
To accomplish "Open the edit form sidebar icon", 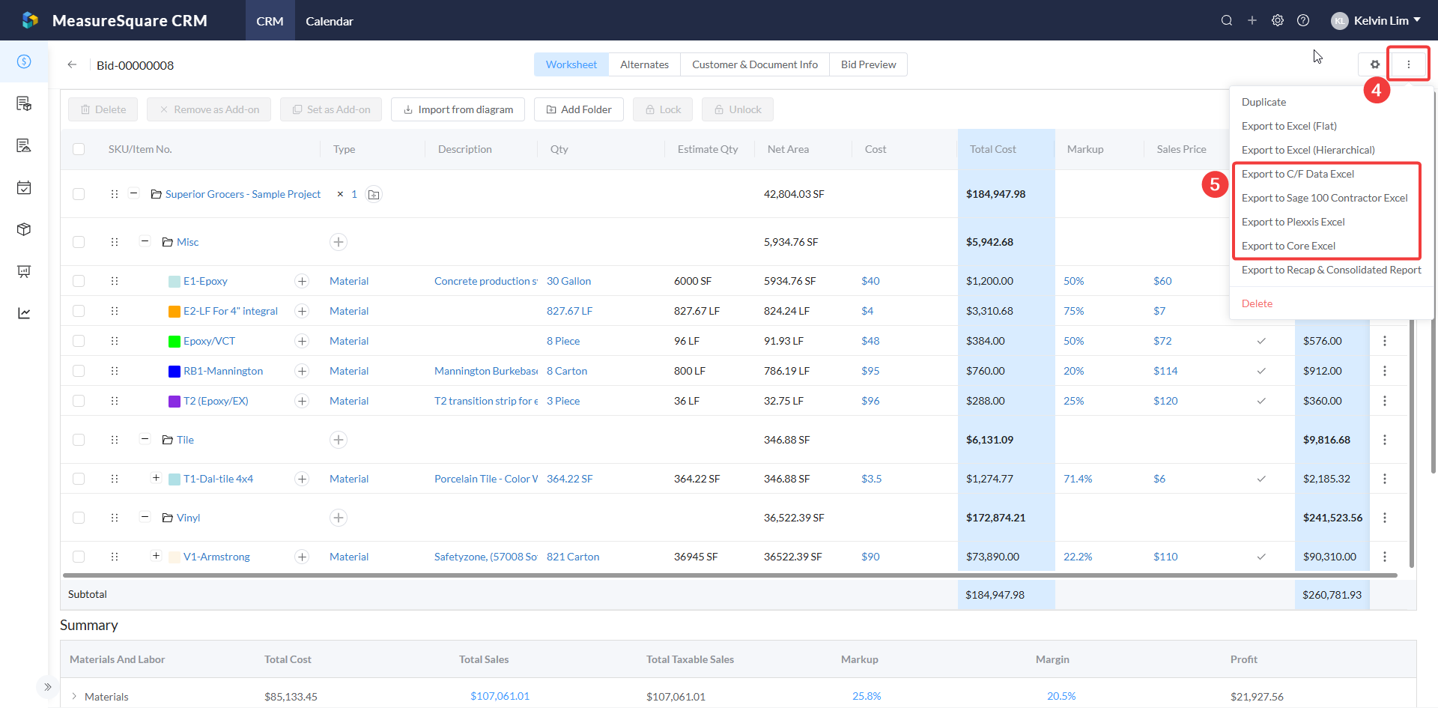I will [x=24, y=145].
